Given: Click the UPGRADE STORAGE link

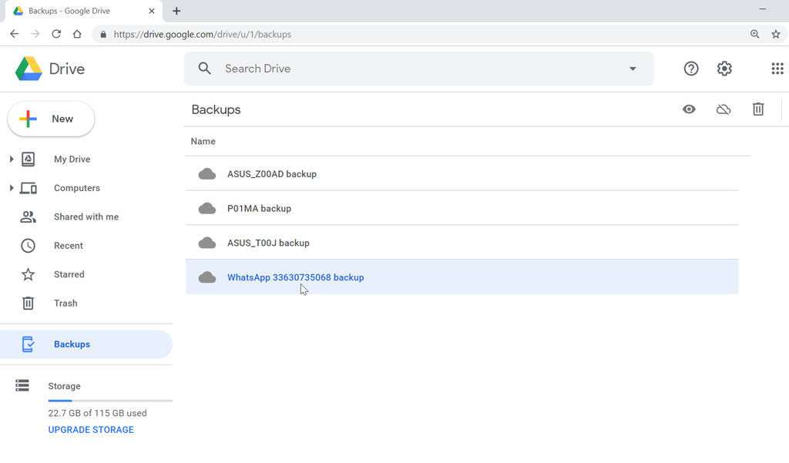Looking at the screenshot, I should click(91, 430).
